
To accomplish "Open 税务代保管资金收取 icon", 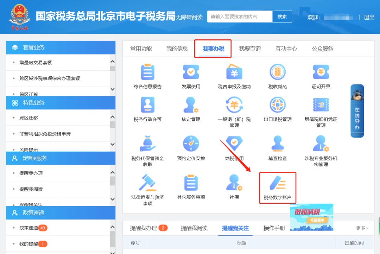I will point(147,144).
